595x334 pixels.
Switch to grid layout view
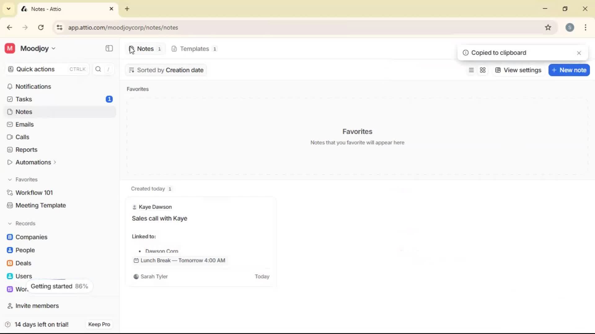483,70
